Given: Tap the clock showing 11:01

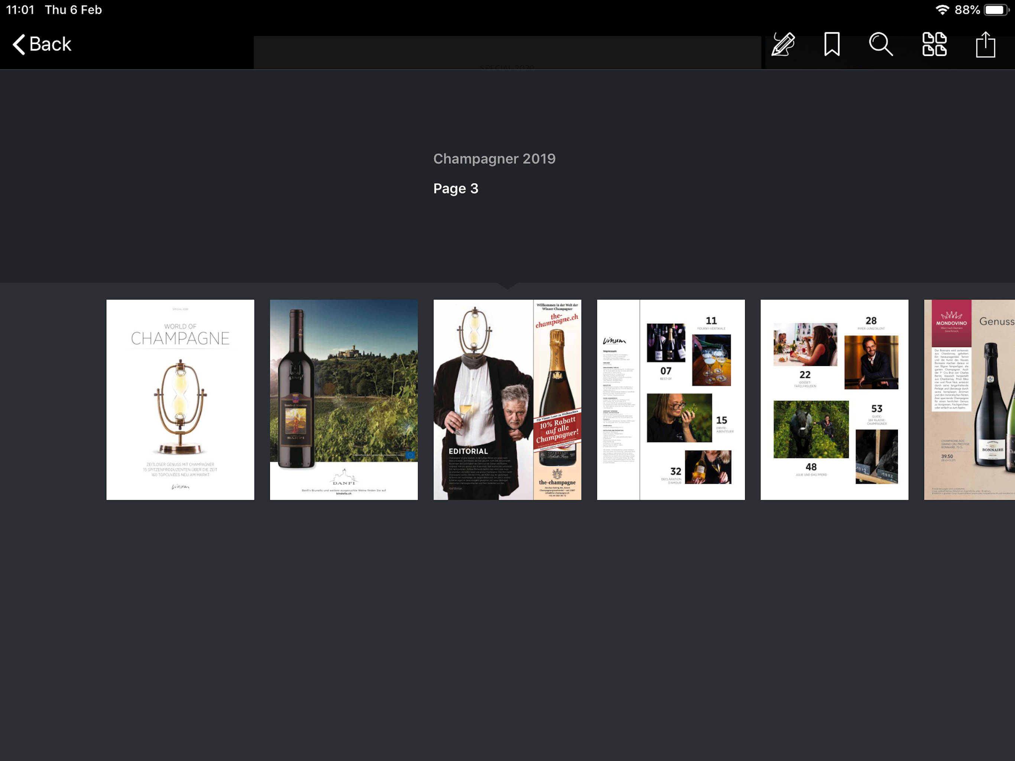Looking at the screenshot, I should coord(20,10).
